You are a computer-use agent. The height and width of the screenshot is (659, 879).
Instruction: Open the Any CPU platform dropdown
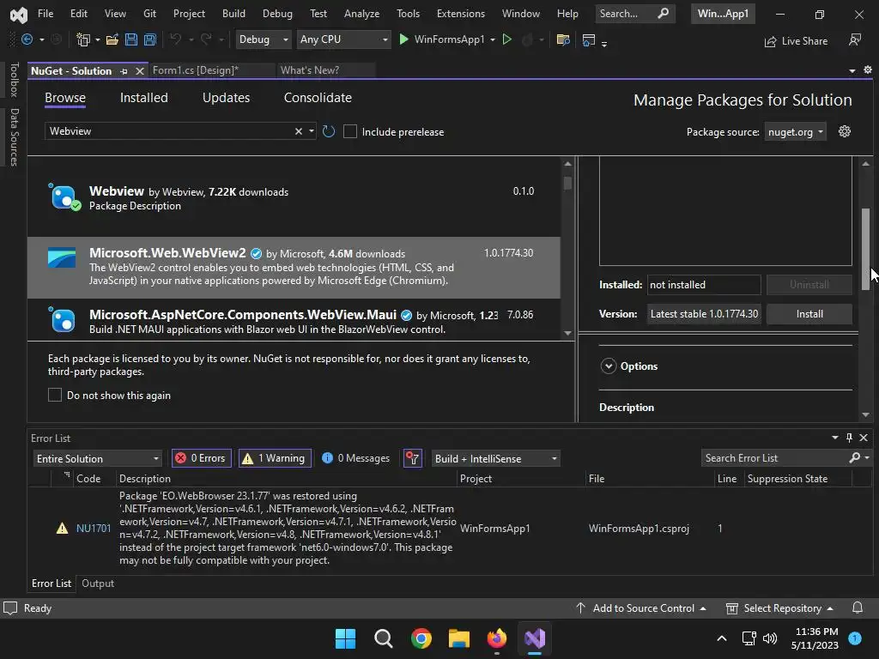[x=343, y=39]
